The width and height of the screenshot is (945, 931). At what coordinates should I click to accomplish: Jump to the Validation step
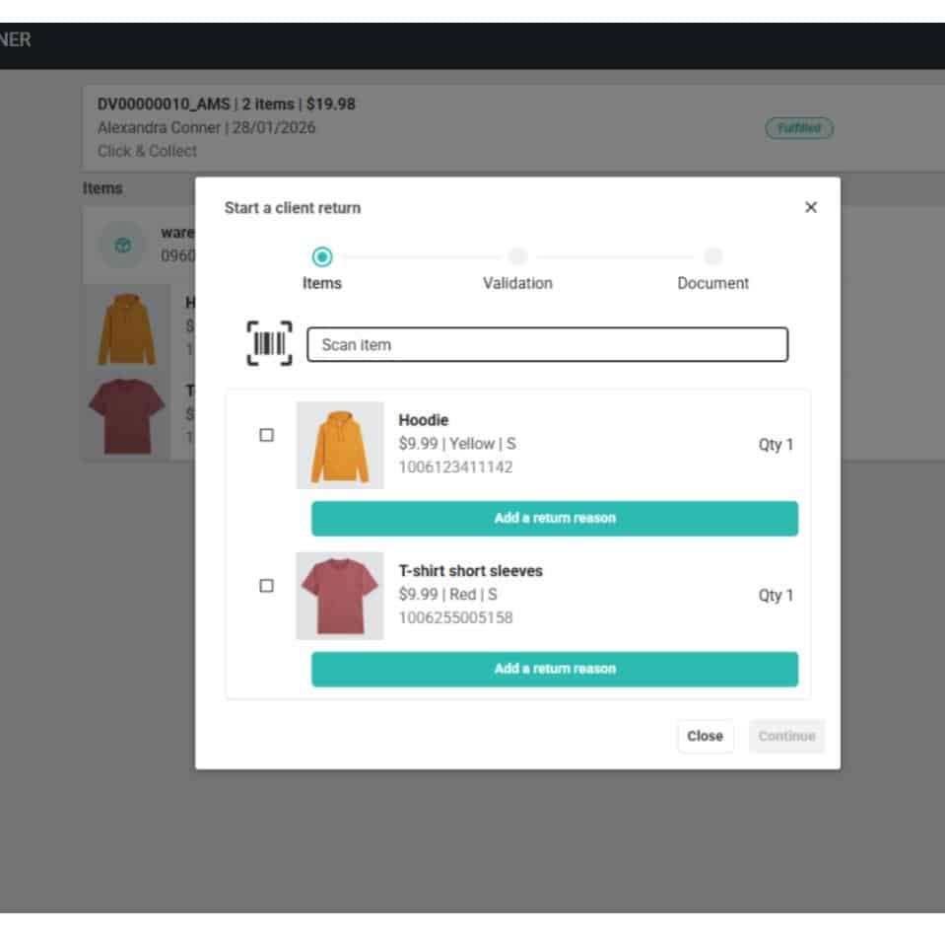tap(517, 257)
